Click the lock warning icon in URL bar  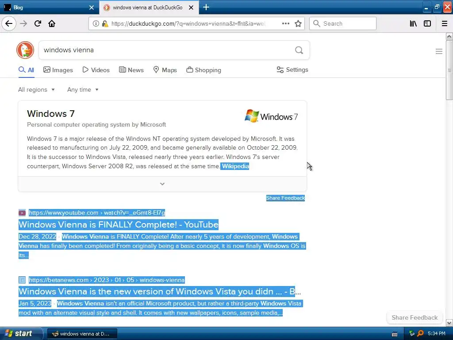[105, 24]
